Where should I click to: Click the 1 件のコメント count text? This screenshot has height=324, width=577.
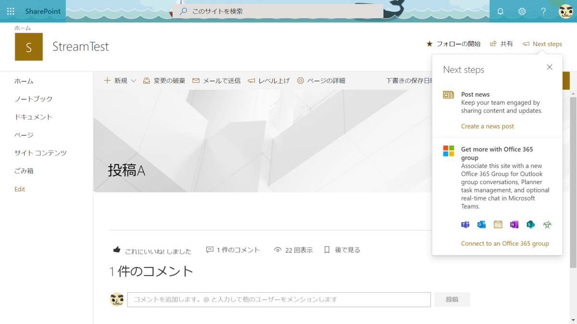[238, 250]
